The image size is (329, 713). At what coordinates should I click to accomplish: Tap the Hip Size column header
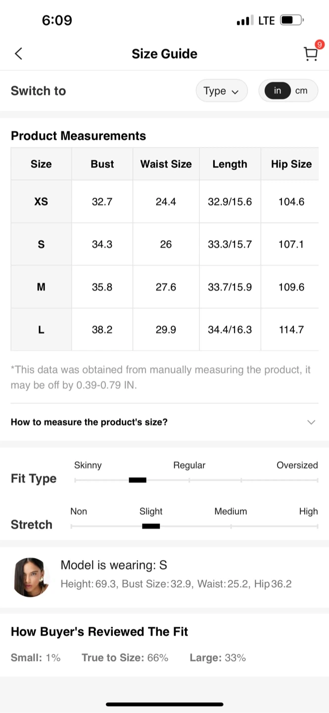[291, 164]
